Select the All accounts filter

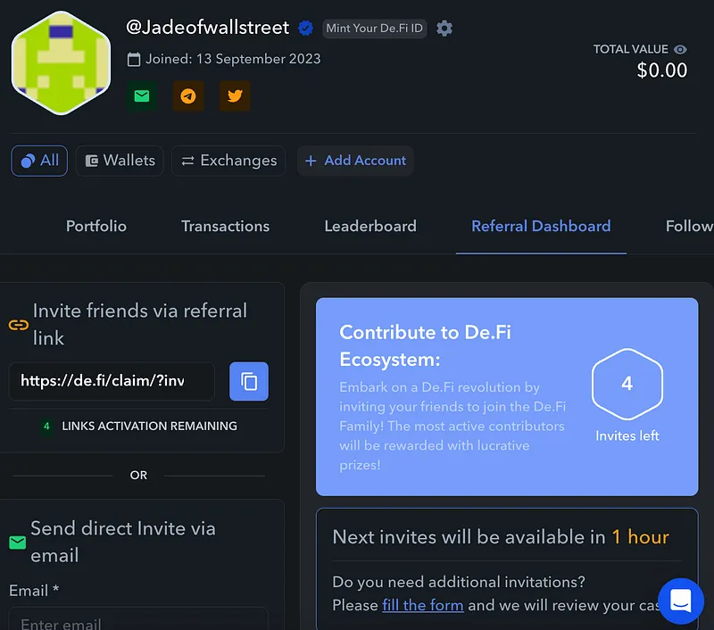(39, 161)
